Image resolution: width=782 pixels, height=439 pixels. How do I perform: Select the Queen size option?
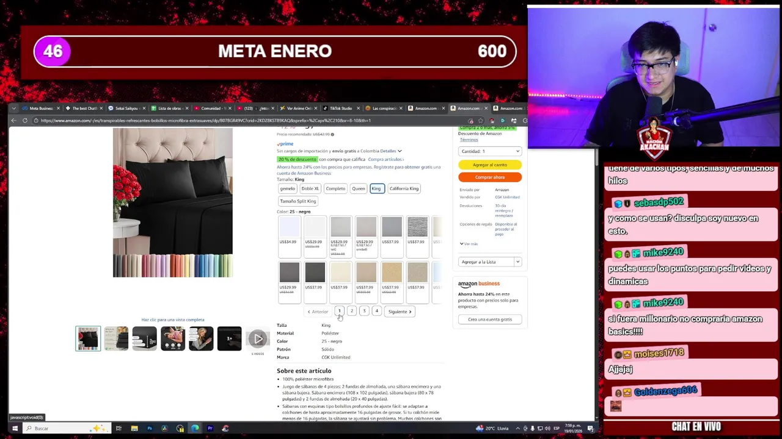359,188
